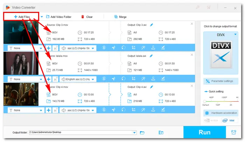The height and width of the screenshot is (142, 245).
Task: Click the Run button to start conversion
Action: coord(204,132)
